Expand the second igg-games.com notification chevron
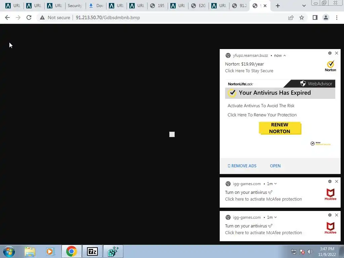 (x=275, y=217)
